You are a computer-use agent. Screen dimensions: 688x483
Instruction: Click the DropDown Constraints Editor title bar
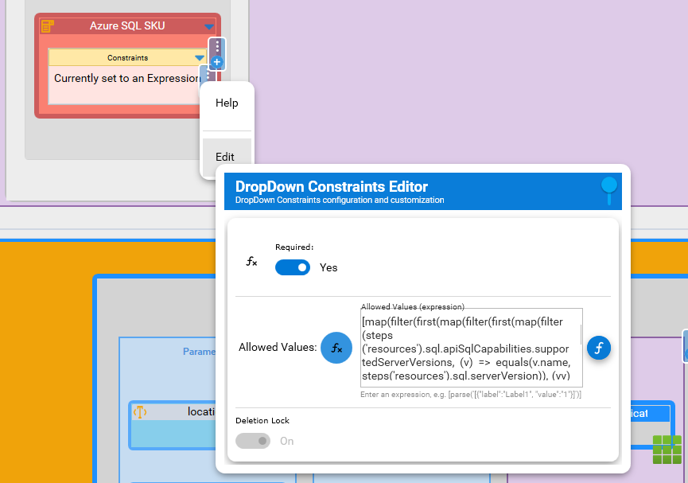tap(414, 191)
